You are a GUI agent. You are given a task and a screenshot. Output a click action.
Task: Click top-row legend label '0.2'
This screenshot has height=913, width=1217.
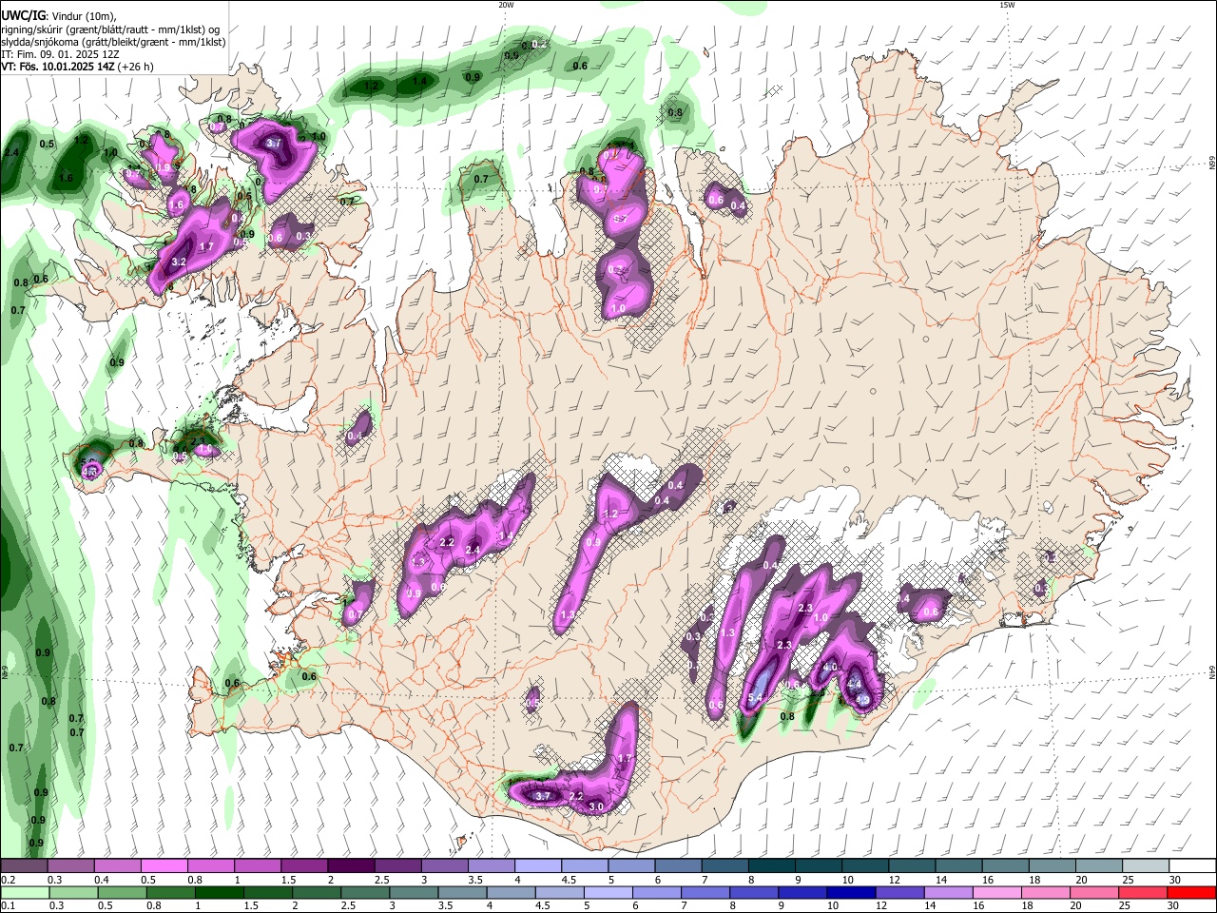tap(7, 880)
